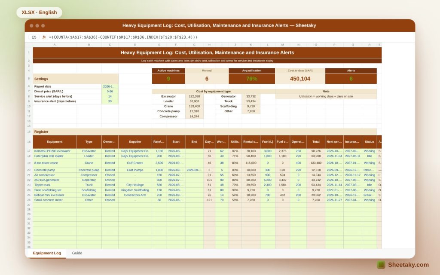Select Generator cost value 33,732
The width and height of the screenshot is (440, 275).
(x=251, y=96)
